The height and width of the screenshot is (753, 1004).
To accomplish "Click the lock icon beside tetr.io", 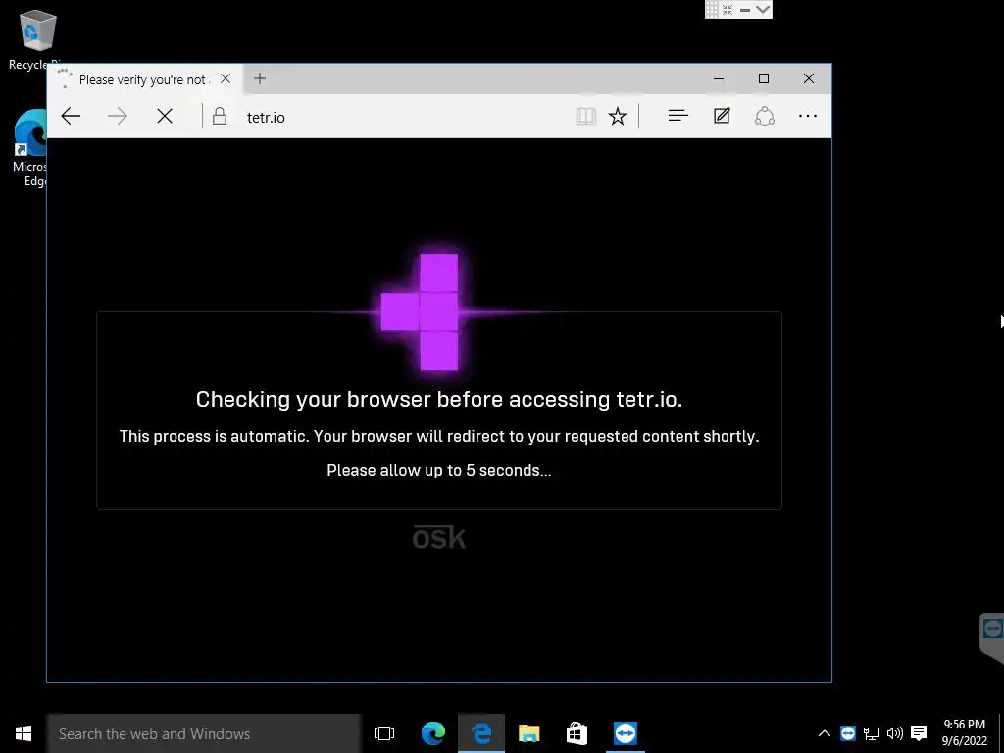I will coord(219,116).
